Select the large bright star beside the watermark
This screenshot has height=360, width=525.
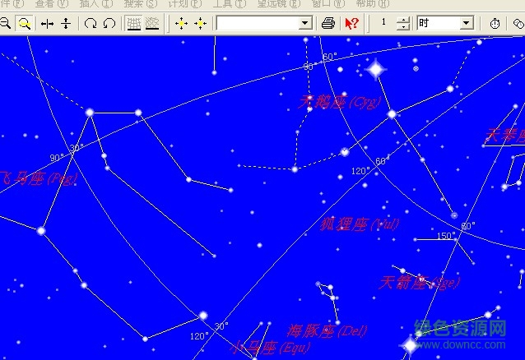coord(410,344)
